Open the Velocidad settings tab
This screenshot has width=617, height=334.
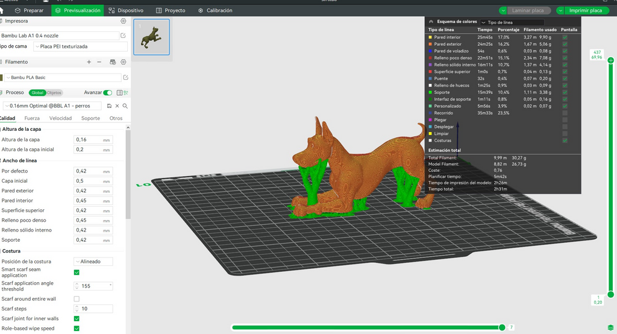[x=60, y=118]
